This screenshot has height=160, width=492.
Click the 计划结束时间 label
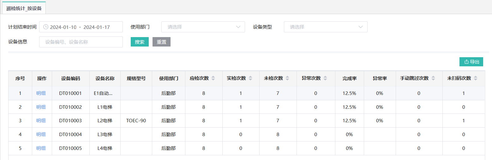click(x=22, y=27)
